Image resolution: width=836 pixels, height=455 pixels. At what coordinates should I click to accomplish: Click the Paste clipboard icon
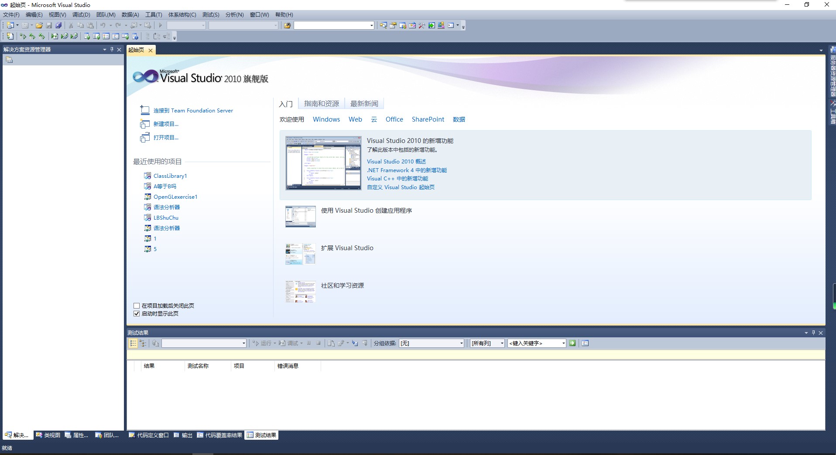pos(90,25)
